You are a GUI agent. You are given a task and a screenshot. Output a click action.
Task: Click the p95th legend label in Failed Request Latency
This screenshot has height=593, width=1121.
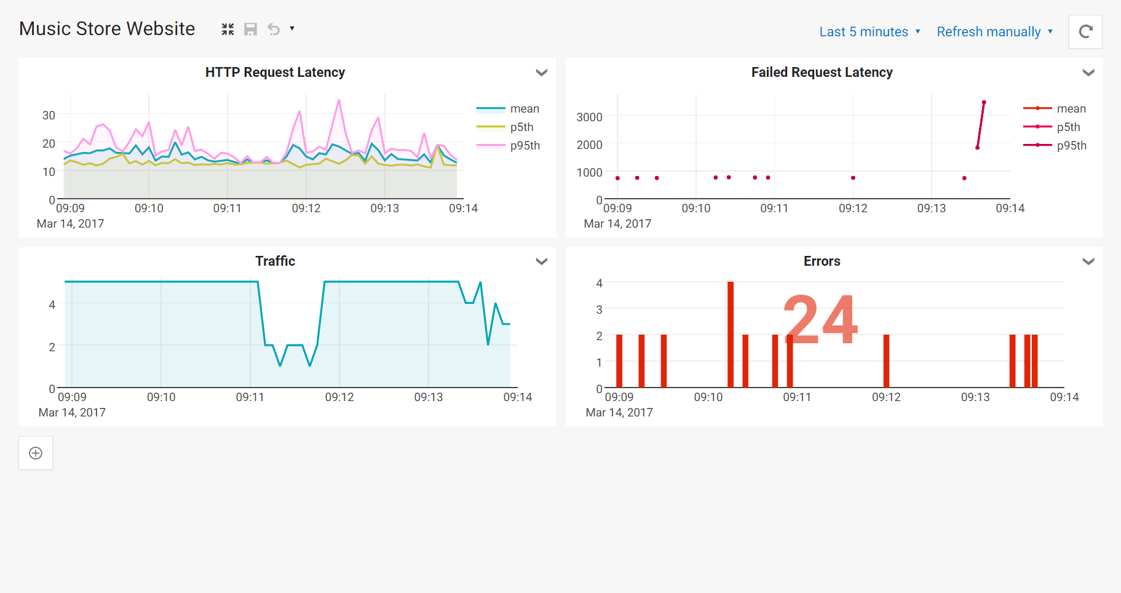pyautogui.click(x=1071, y=145)
